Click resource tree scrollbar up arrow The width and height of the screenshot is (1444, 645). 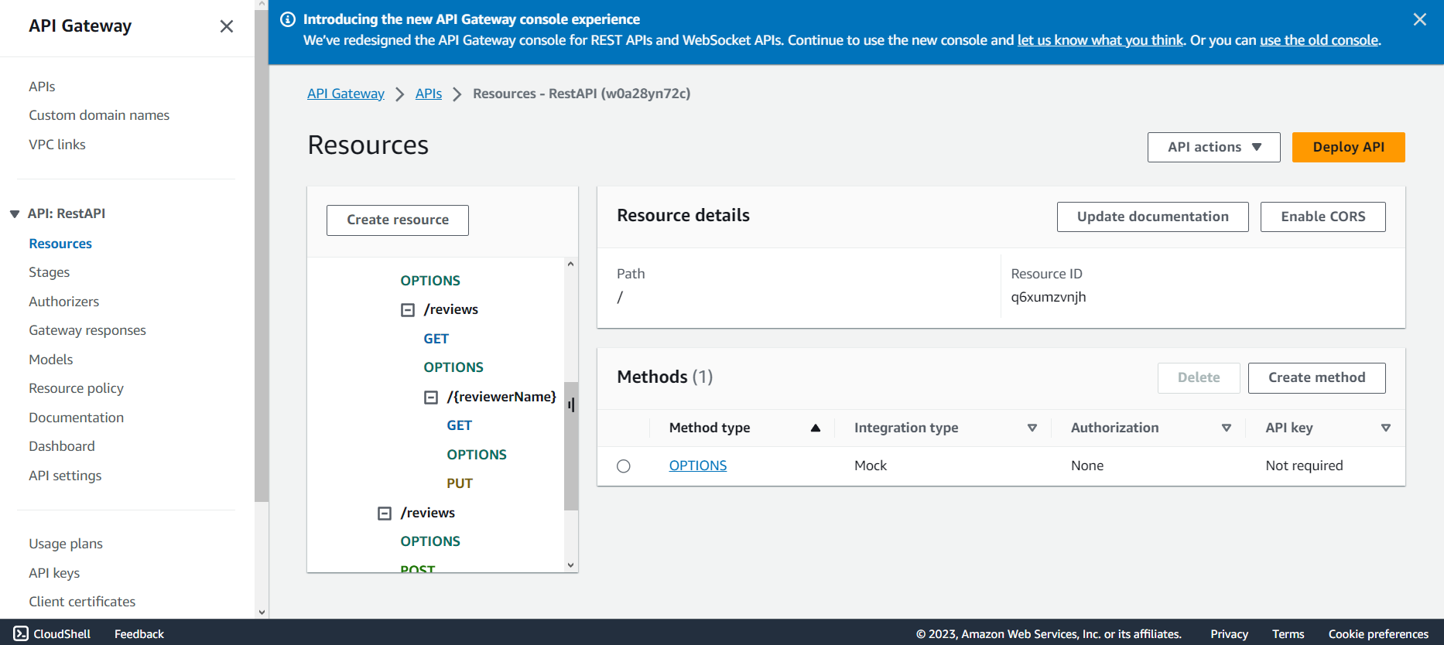pos(570,264)
